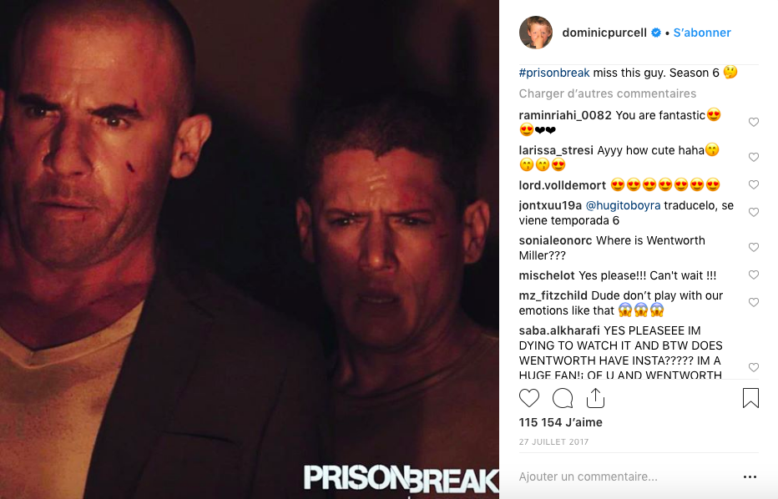The height and width of the screenshot is (499, 778).
Task: Open the three-dot options menu
Action: coord(750,476)
